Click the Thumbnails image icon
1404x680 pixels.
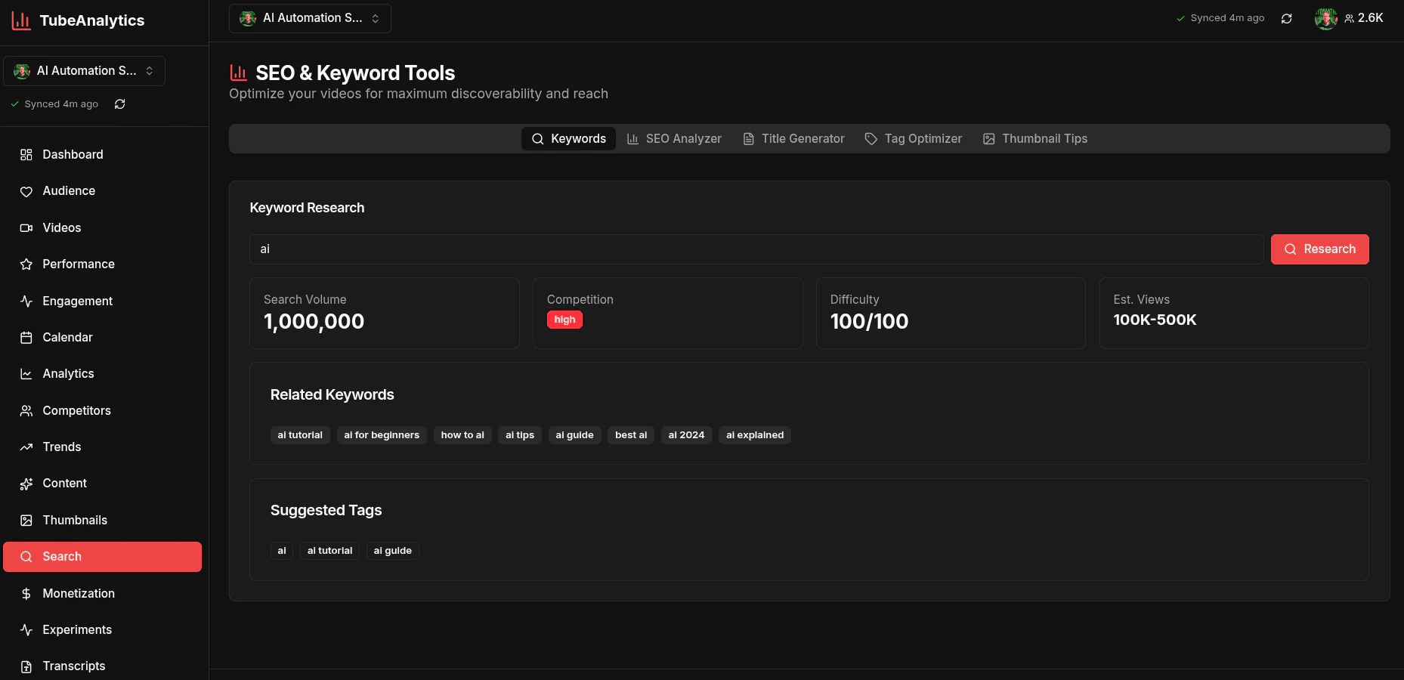point(26,520)
